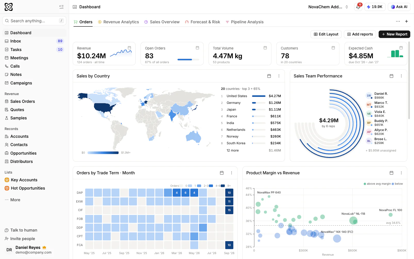Switch to the Sales Overview tab

[162, 22]
